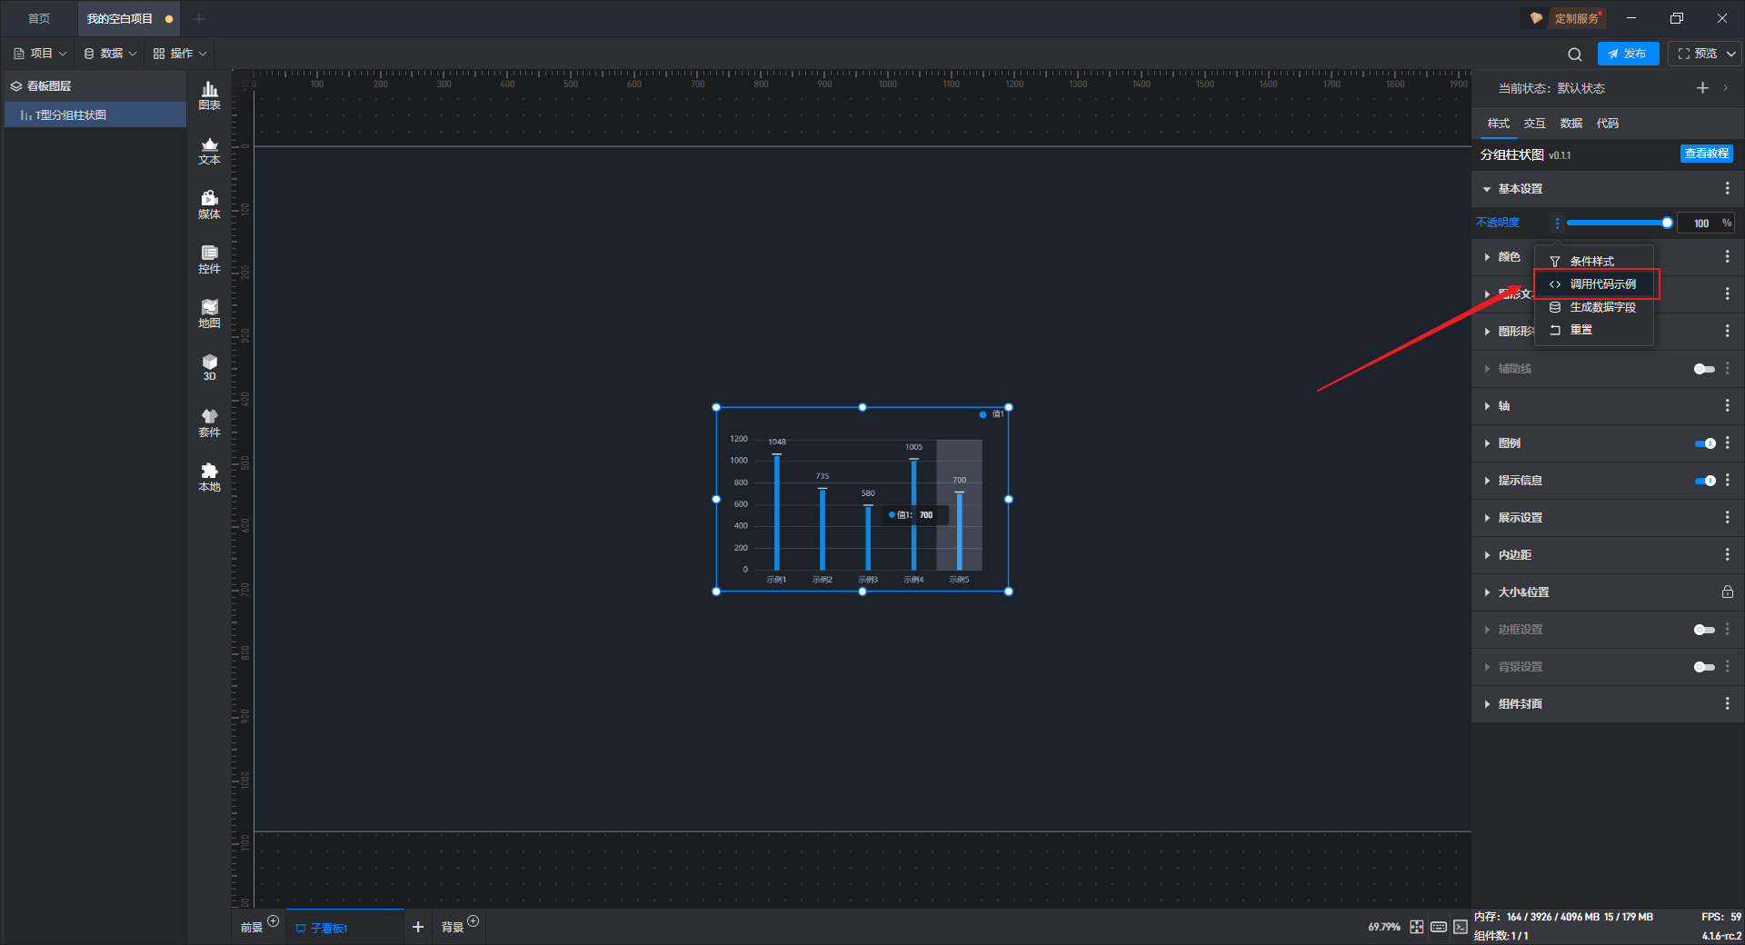Adjust the 不透明度 opacity slider

click(1618, 223)
